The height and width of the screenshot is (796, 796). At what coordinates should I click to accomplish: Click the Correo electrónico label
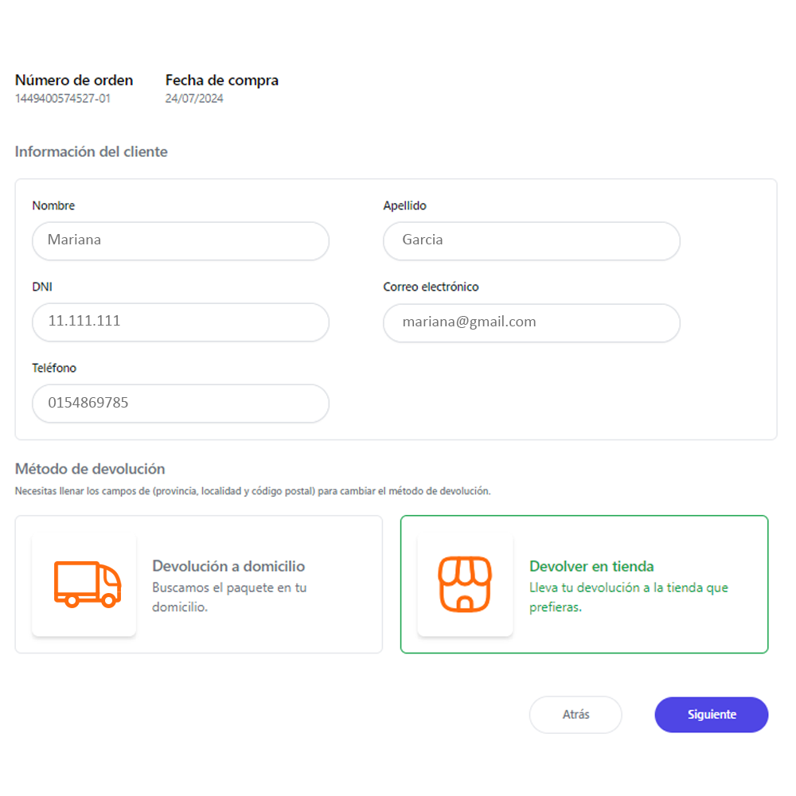(x=431, y=287)
